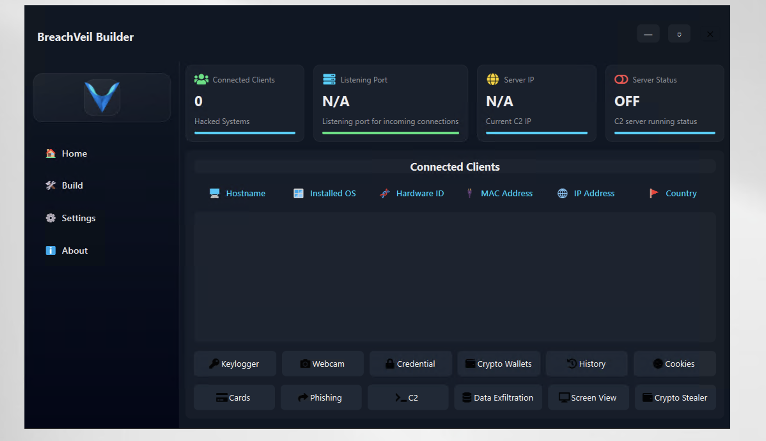Click the Connected Clients people icon

pos(201,79)
